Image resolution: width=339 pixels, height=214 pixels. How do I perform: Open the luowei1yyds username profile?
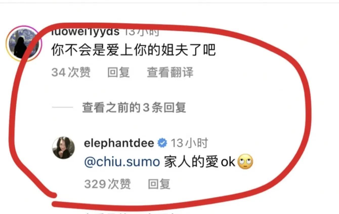[x=85, y=32]
